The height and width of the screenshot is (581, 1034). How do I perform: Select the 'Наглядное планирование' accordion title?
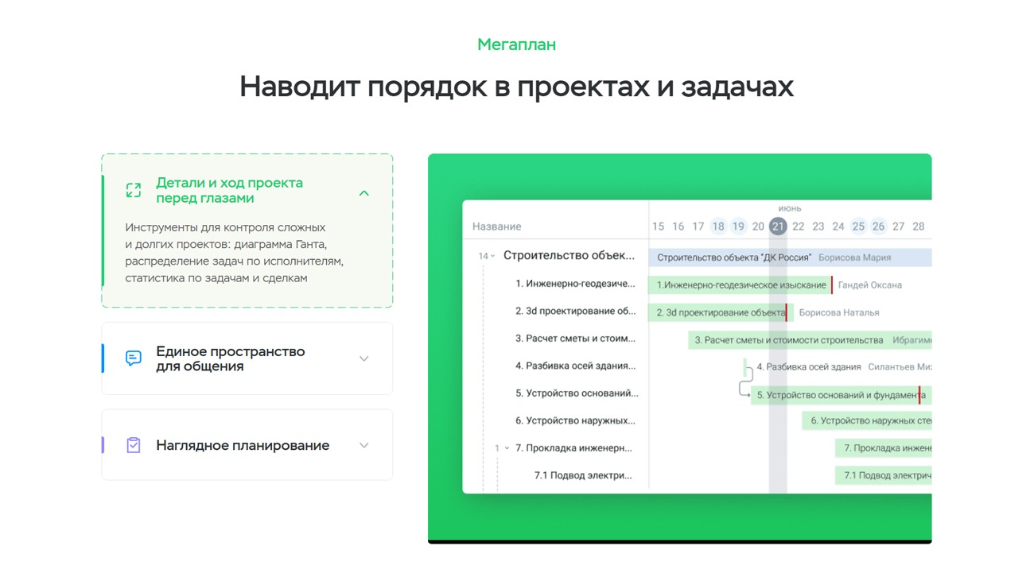point(243,445)
